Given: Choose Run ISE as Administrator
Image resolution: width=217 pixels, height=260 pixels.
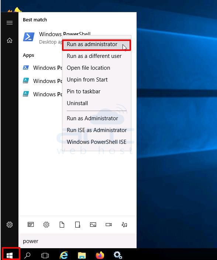Looking at the screenshot, I should pos(97,130).
